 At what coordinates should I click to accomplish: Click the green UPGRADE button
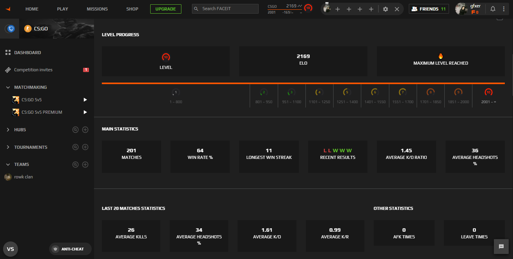tap(166, 9)
